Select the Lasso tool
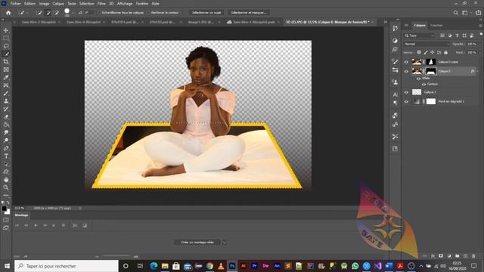484x272 pixels. point(6,46)
